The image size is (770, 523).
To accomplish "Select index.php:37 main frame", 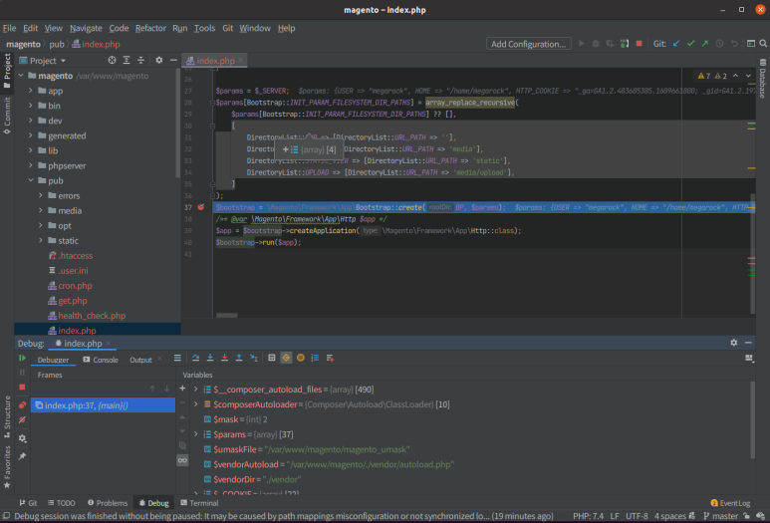I will (103, 405).
